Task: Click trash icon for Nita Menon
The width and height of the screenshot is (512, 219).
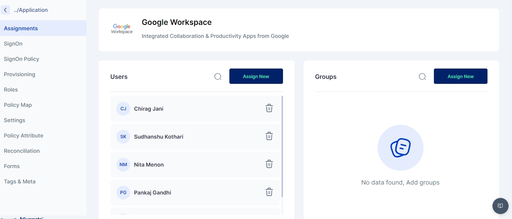Action: 269,164
